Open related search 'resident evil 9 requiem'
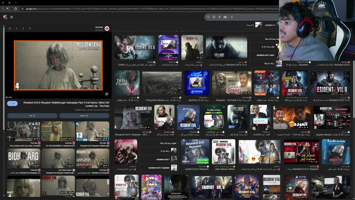This screenshot has width=355, height=200. click(159, 168)
